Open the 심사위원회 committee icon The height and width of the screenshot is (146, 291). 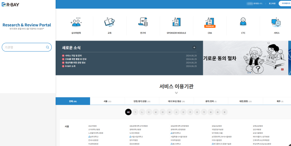click(x=76, y=22)
